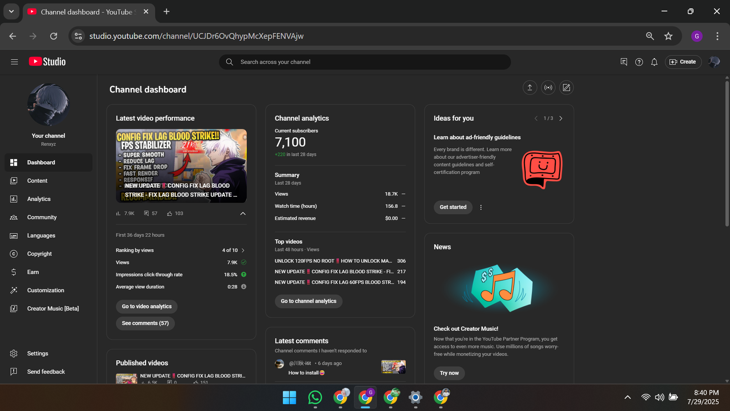Click the search magnifier icon in Studio search
730x411 pixels.
pos(229,62)
